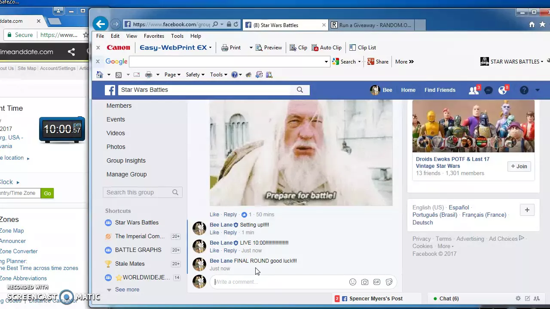
Task: Add another language with plus button
Action: pos(527,210)
